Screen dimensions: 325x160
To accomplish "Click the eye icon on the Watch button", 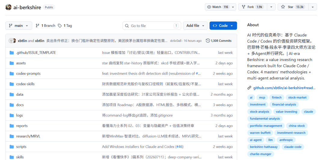I will tap(209, 7).
